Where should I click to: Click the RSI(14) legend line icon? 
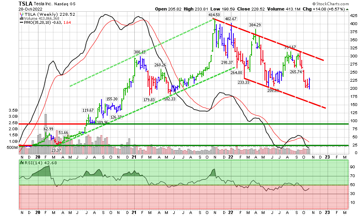click(x=21, y=163)
